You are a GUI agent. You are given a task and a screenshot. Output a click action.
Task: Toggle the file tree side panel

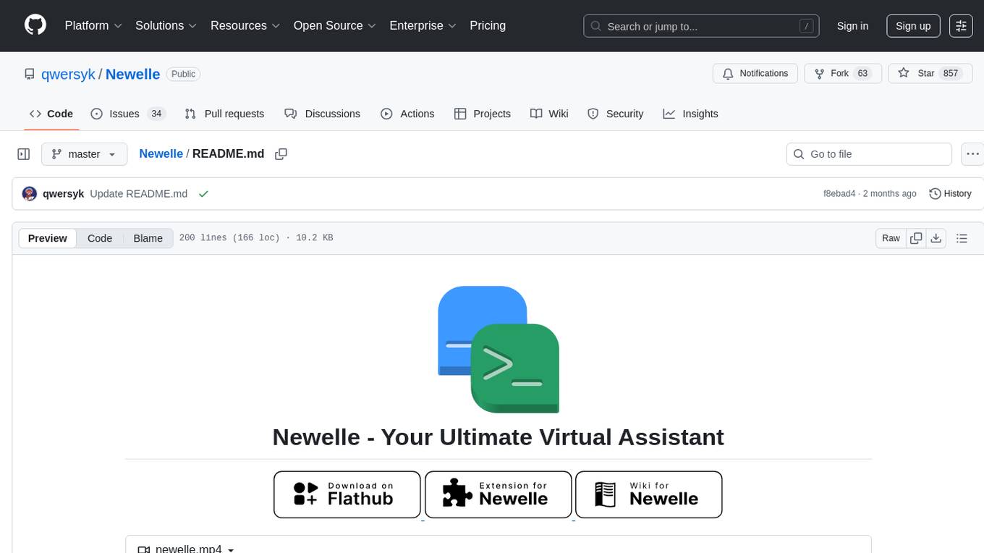pyautogui.click(x=24, y=154)
